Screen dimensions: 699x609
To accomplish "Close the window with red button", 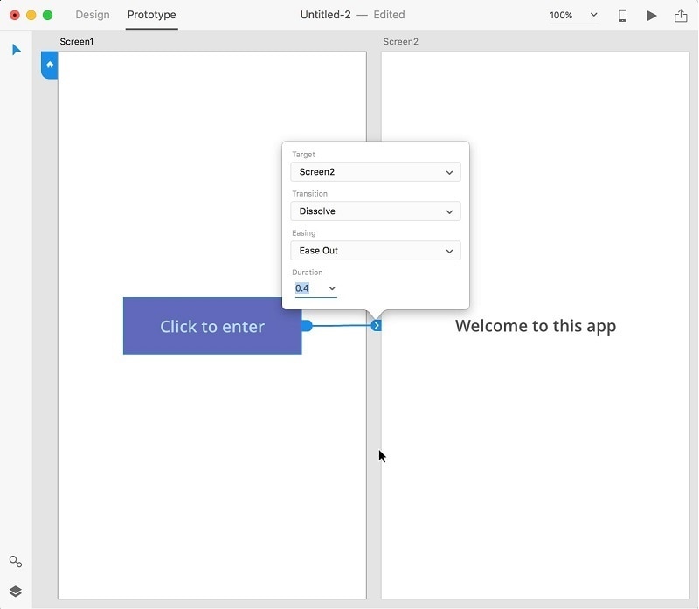I will pyautogui.click(x=15, y=15).
